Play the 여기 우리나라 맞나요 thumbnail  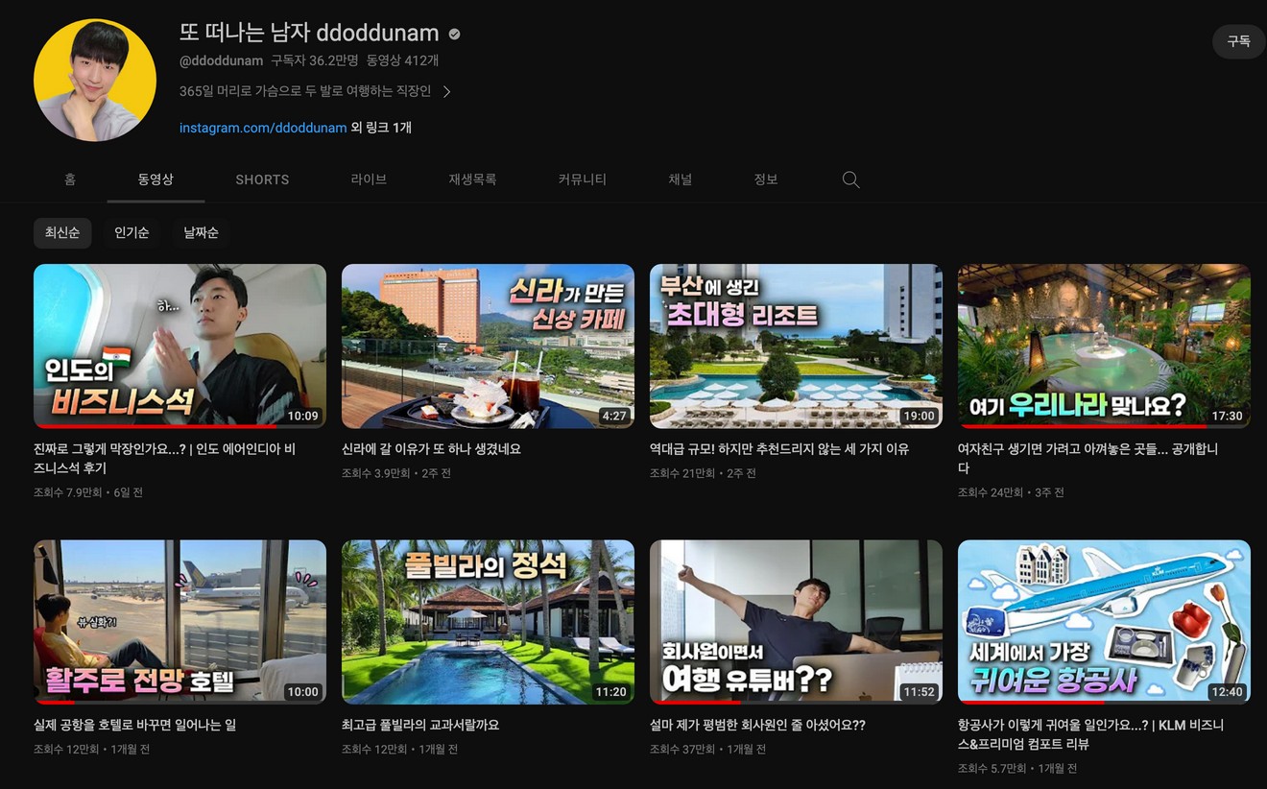pyautogui.click(x=1104, y=346)
